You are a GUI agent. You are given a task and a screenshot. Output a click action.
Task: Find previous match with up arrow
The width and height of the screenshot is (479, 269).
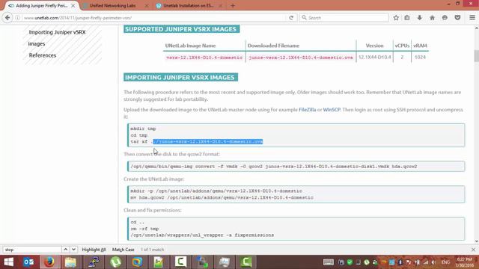click(65, 250)
